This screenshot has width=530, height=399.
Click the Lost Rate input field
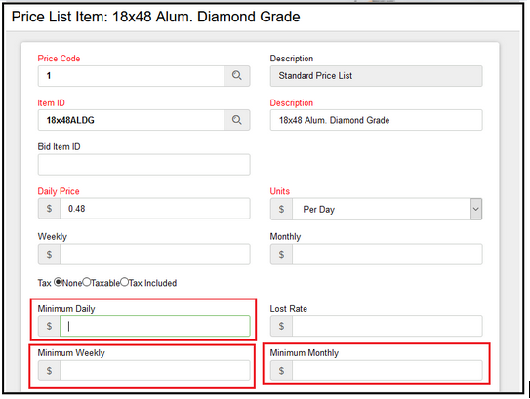pos(387,326)
